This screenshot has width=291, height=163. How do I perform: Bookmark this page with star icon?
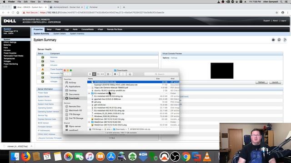(277, 13)
